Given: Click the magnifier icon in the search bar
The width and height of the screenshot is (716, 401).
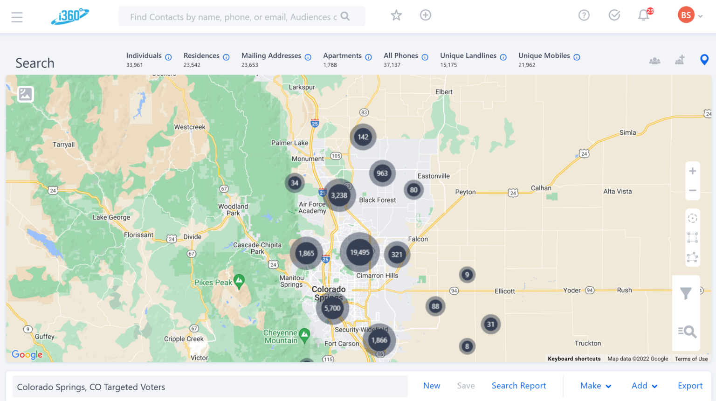Looking at the screenshot, I should point(345,16).
